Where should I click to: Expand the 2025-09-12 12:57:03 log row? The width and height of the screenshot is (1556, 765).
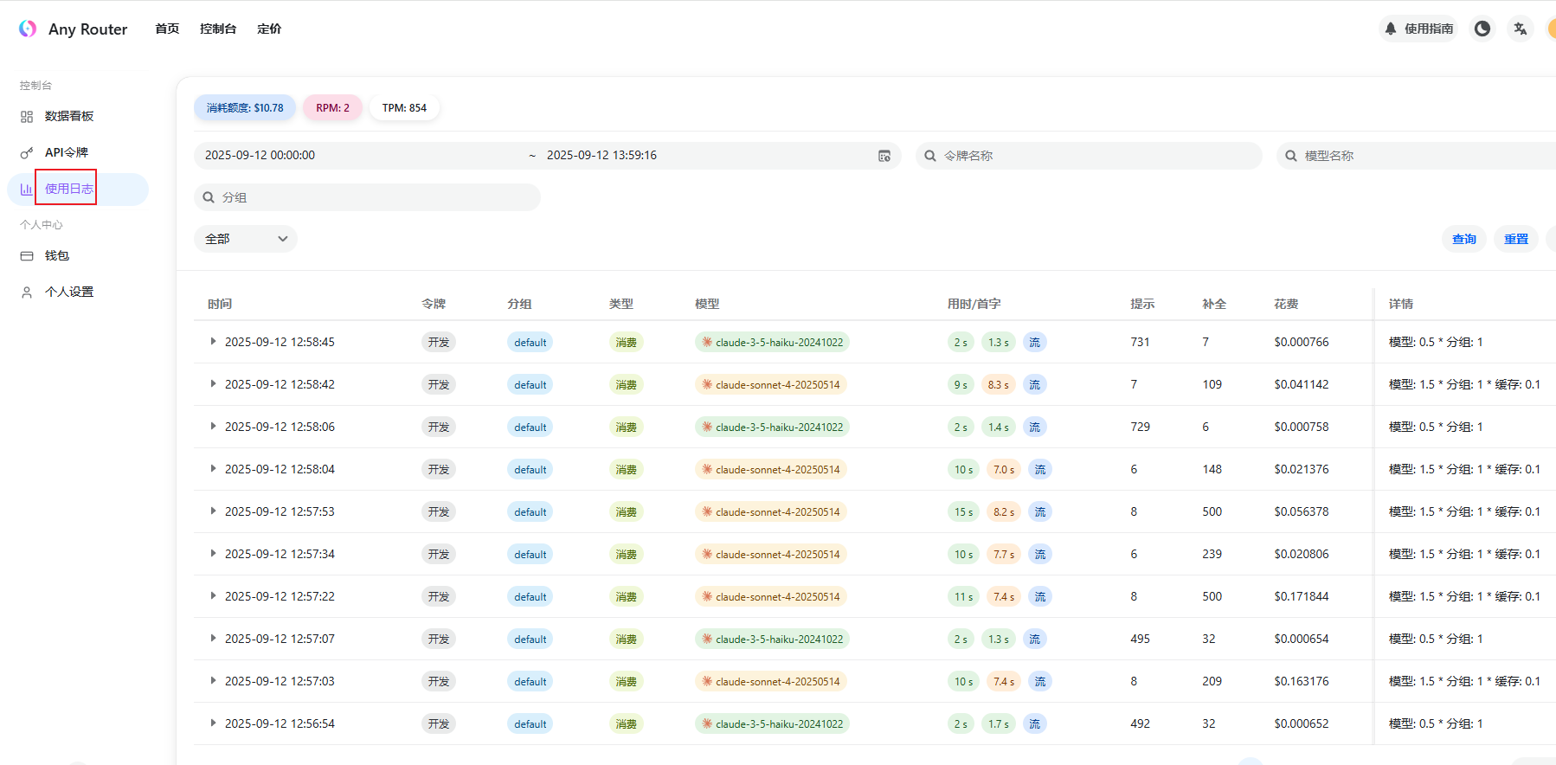[x=213, y=681]
